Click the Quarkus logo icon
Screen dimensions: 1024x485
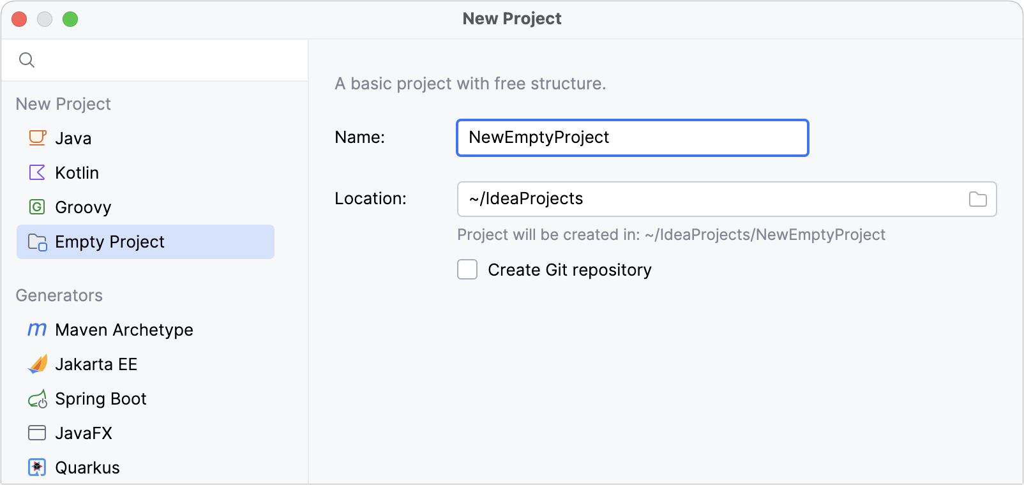(37, 467)
